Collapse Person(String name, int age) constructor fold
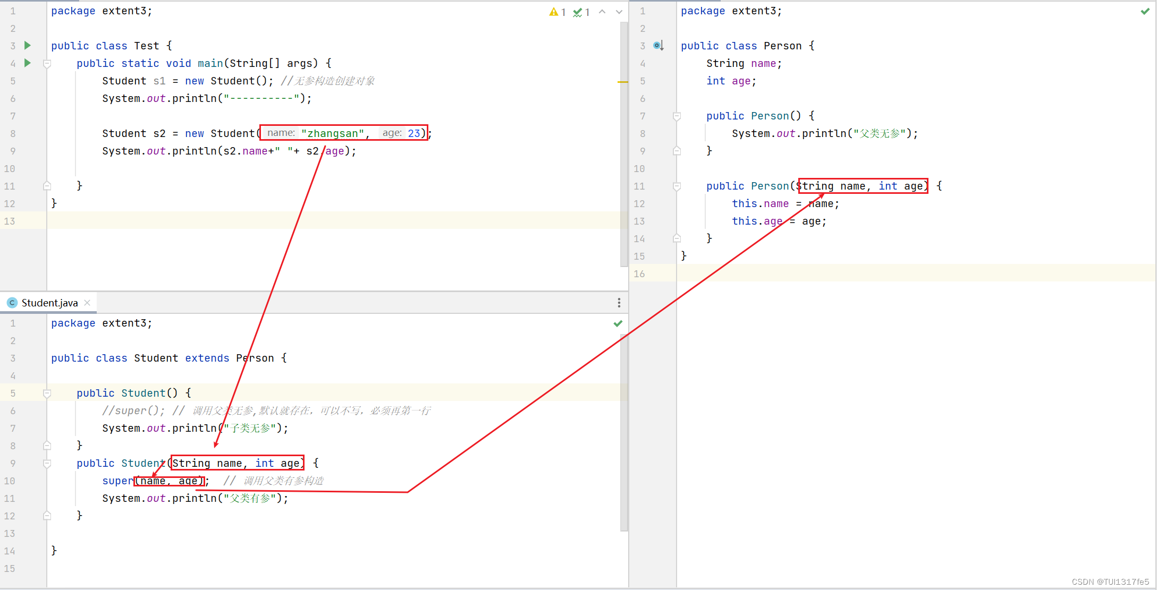 coord(677,186)
